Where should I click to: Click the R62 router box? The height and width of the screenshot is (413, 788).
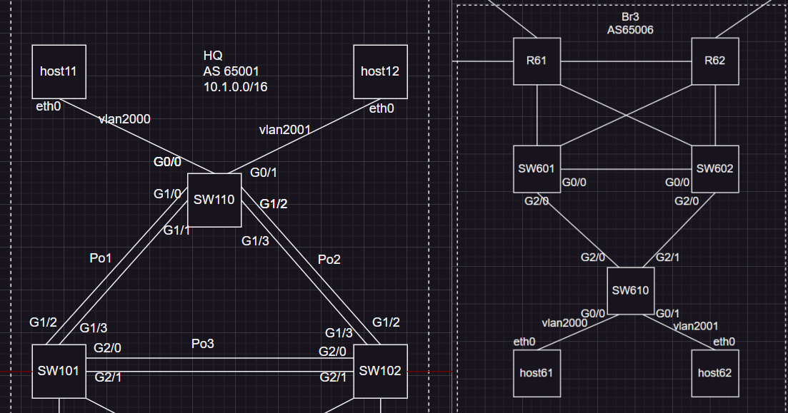point(714,61)
